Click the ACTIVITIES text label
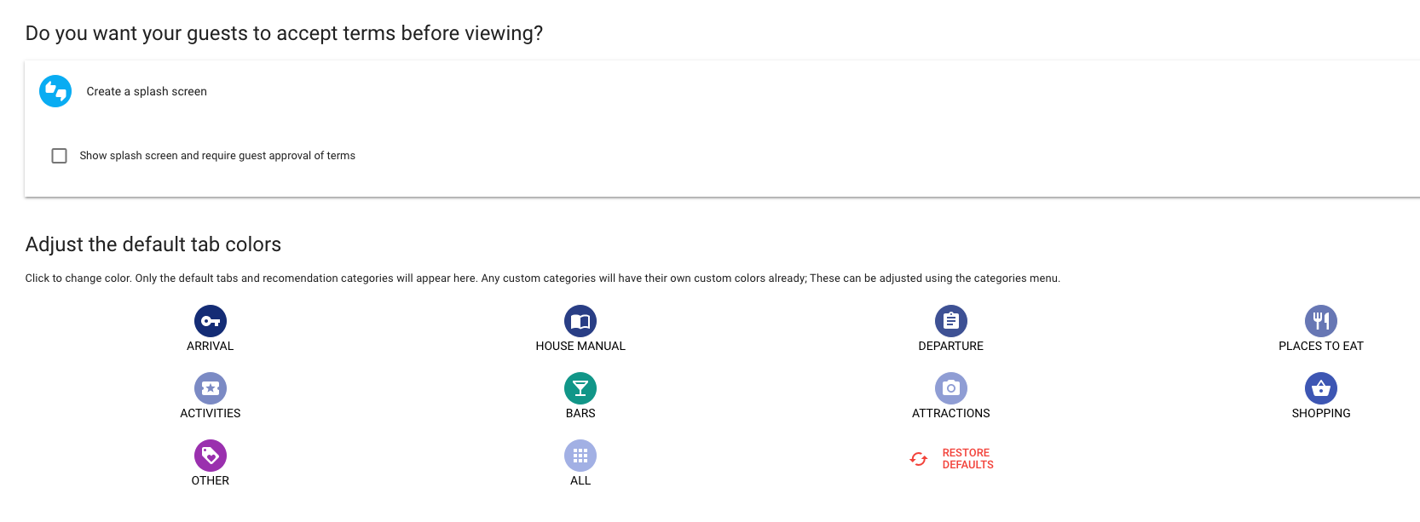 210,413
